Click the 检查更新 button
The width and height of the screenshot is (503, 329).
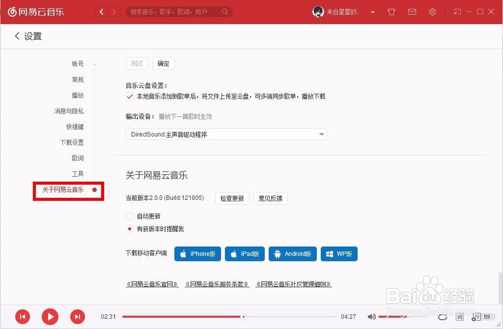232,198
